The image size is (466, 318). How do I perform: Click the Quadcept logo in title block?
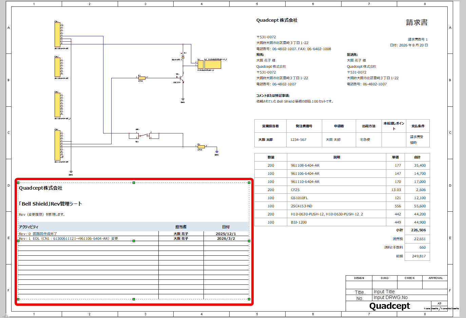(390, 306)
